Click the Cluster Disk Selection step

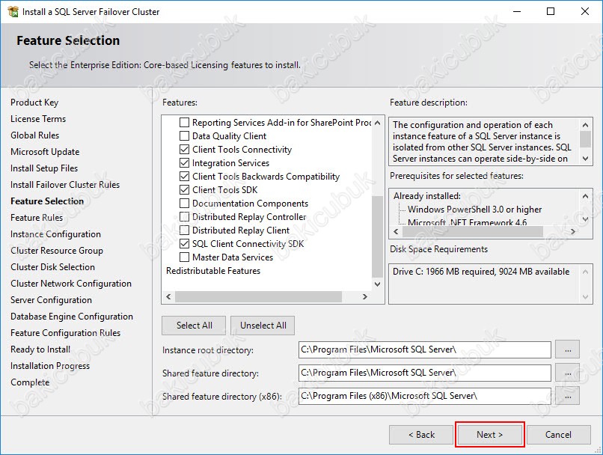[52, 267]
